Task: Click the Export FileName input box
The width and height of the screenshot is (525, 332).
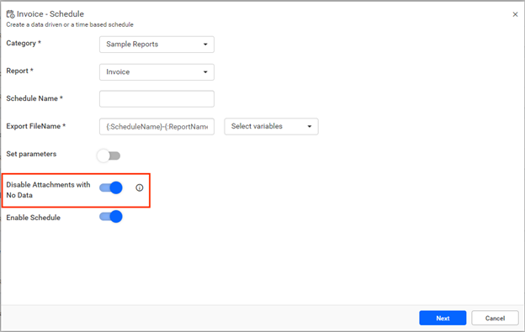Action: [156, 127]
